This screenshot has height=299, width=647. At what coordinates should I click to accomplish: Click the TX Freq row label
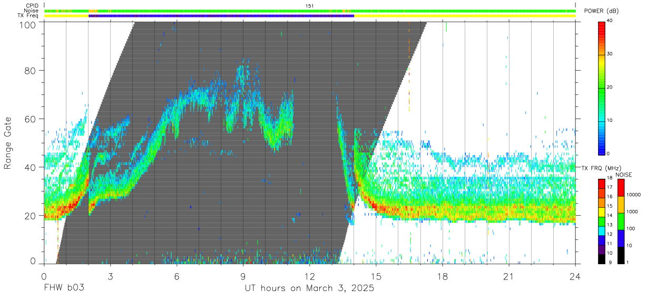click(28, 15)
